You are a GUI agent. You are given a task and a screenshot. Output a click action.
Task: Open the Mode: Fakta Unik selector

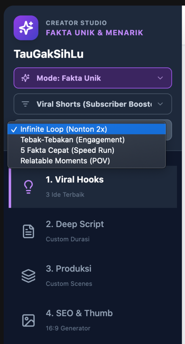coord(93,78)
